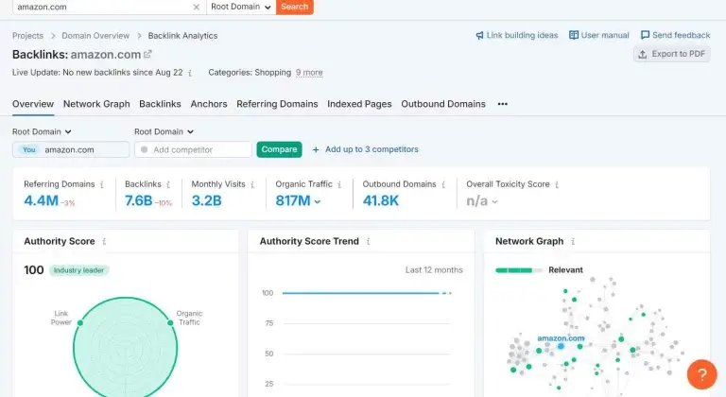The image size is (726, 397).
Task: Click the orange Search button
Action: tap(295, 7)
